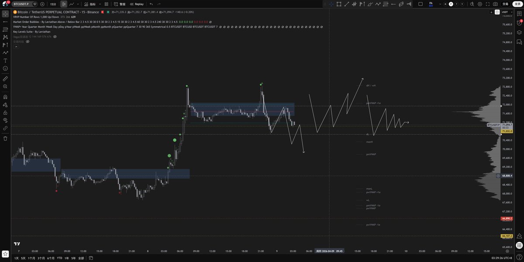The height and width of the screenshot is (262, 524).
Task: Undo the last chart action
Action: 151,4
